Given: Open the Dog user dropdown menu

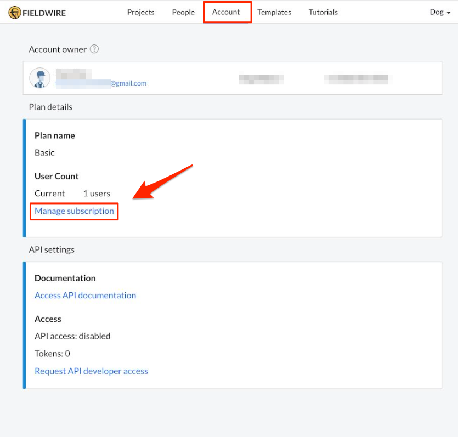Looking at the screenshot, I should pos(439,12).
